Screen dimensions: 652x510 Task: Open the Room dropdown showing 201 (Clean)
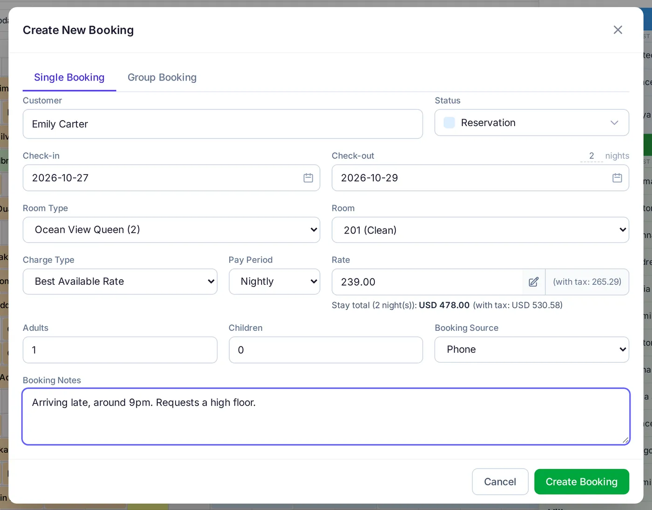480,230
